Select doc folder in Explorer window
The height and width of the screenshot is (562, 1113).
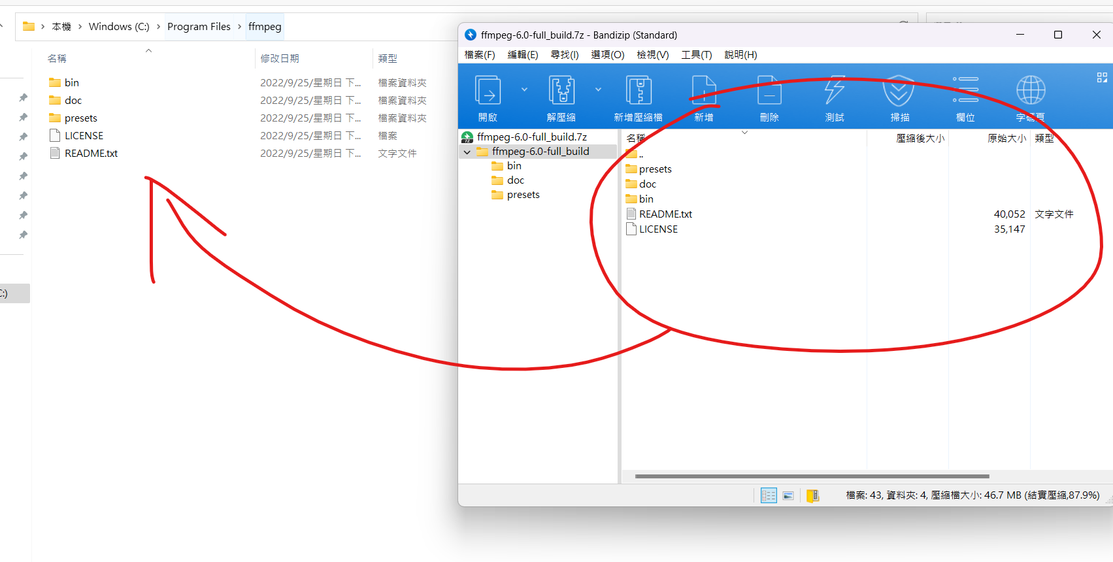pyautogui.click(x=73, y=100)
